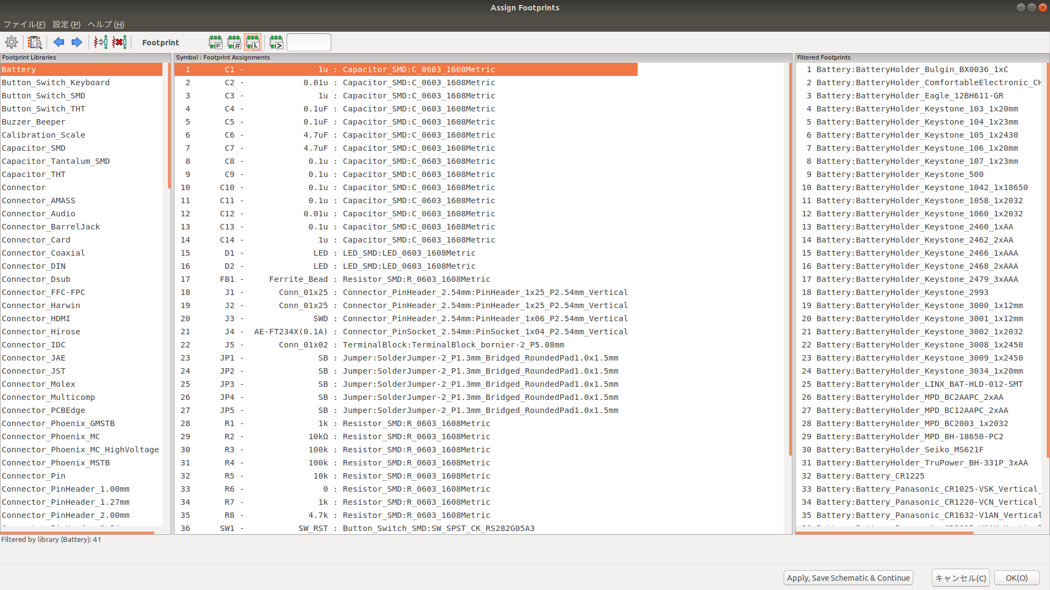Select Connector_FFC-FPC library
This screenshot has width=1050, height=590.
pos(81,292)
